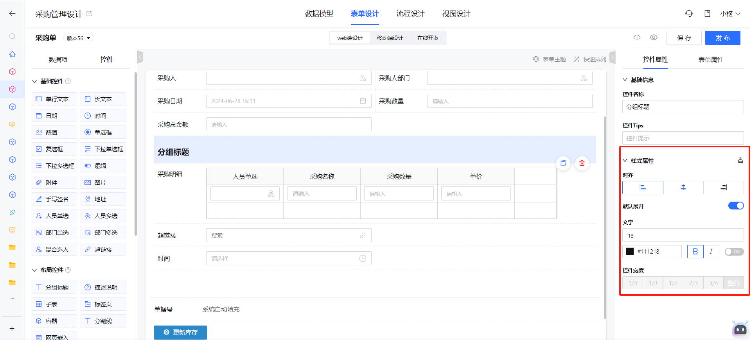751x340 pixels.
Task: Select left alignment icon
Action: (643, 188)
